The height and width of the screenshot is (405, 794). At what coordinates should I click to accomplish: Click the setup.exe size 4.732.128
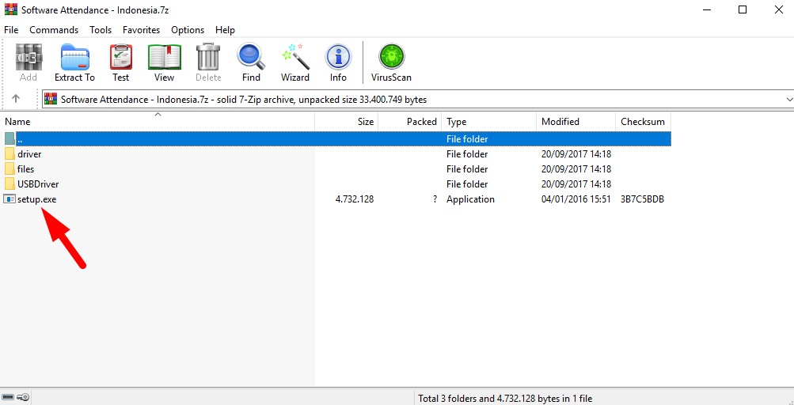(355, 199)
